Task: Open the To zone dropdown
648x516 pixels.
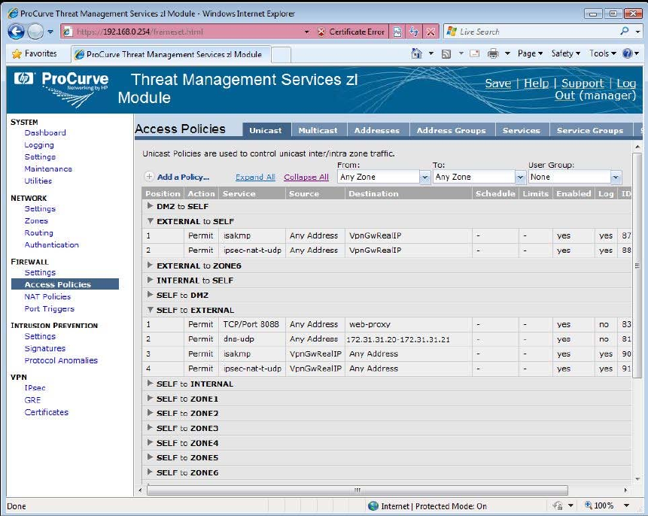Action: tap(520, 178)
